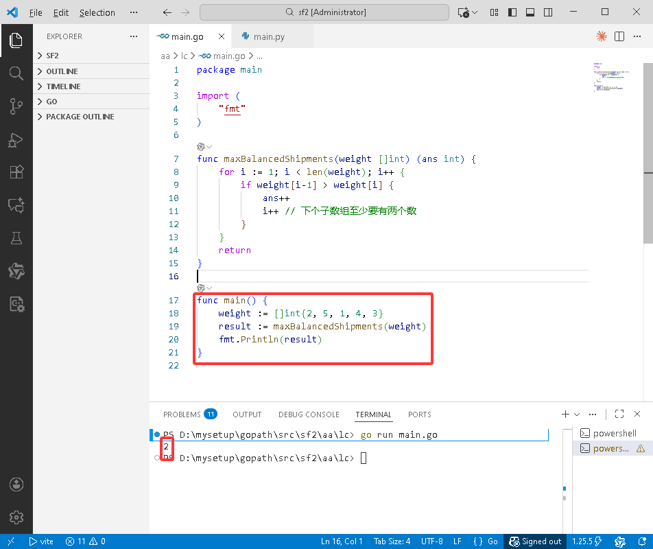Switch to the OUTPUT panel tab

tap(247, 414)
